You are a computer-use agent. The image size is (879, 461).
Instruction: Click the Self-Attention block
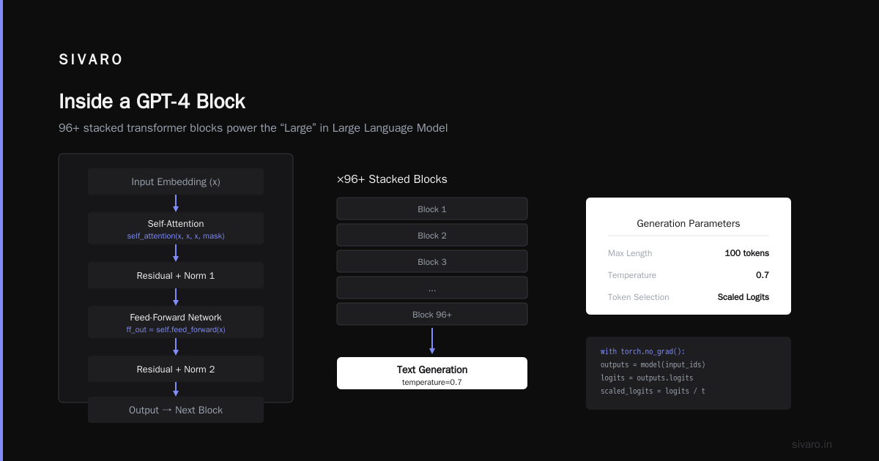coord(176,228)
